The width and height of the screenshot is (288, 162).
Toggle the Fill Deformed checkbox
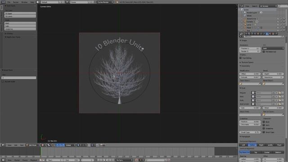(264, 52)
